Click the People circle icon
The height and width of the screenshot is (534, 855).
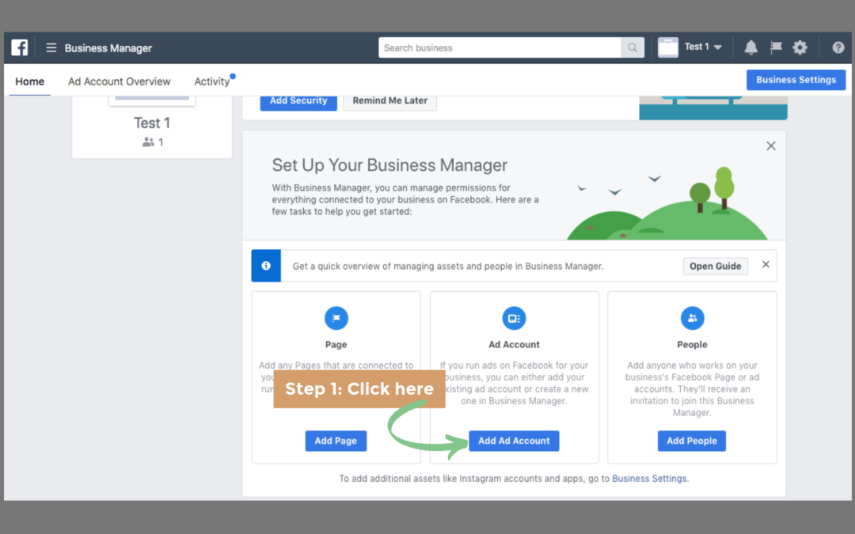pyautogui.click(x=692, y=318)
